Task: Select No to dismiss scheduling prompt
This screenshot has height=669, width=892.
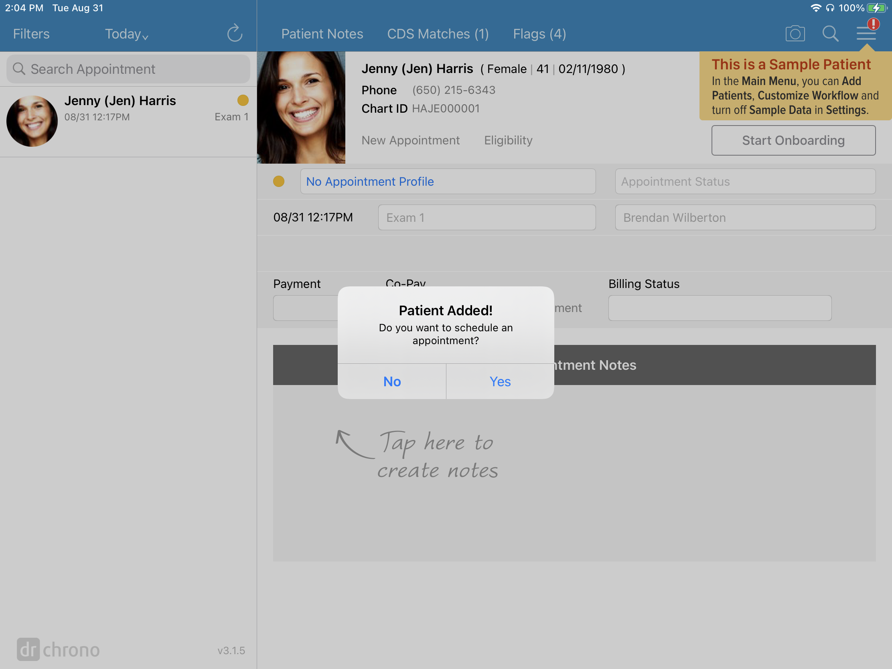Action: pos(392,381)
